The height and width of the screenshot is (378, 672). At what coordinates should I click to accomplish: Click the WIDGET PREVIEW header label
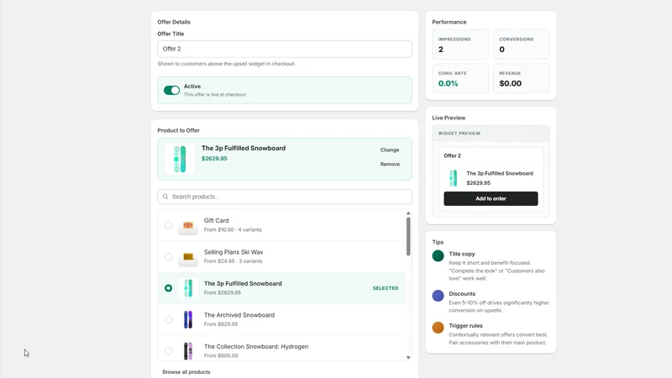pyautogui.click(x=459, y=134)
